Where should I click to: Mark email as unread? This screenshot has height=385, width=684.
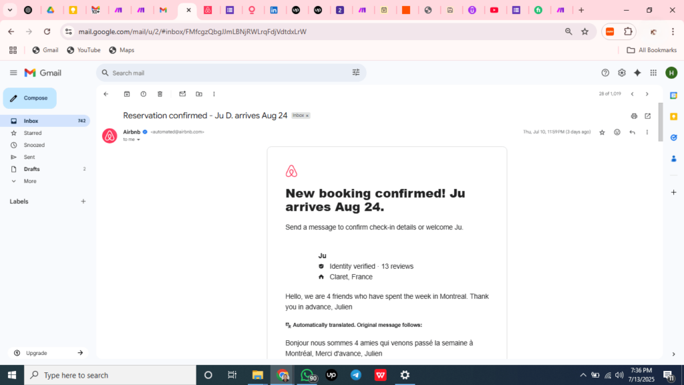182,94
